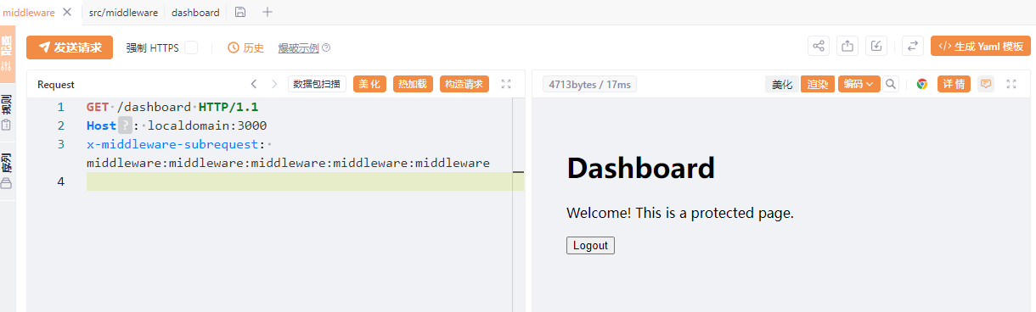The width and height of the screenshot is (1036, 312).
Task: Click the magnifier search icon in response panel
Action: (x=891, y=84)
